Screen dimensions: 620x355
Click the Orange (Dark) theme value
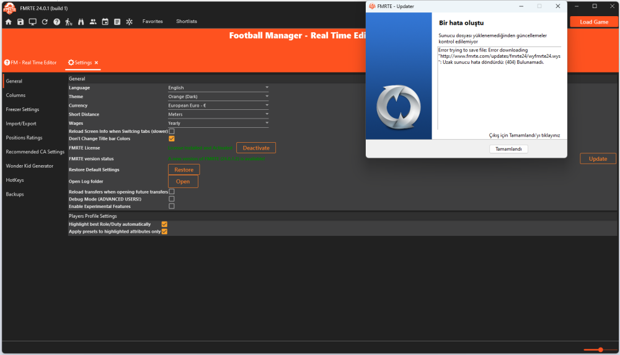(218, 96)
